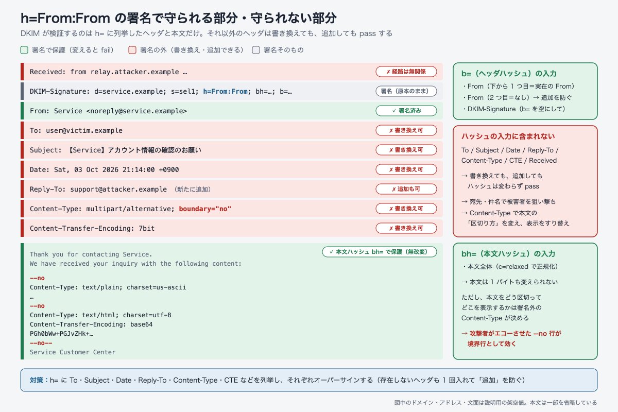The height and width of the screenshot is (412, 618).
Task: Click '書き換え可' badge on the 7bit encoding row
Action: (406, 228)
